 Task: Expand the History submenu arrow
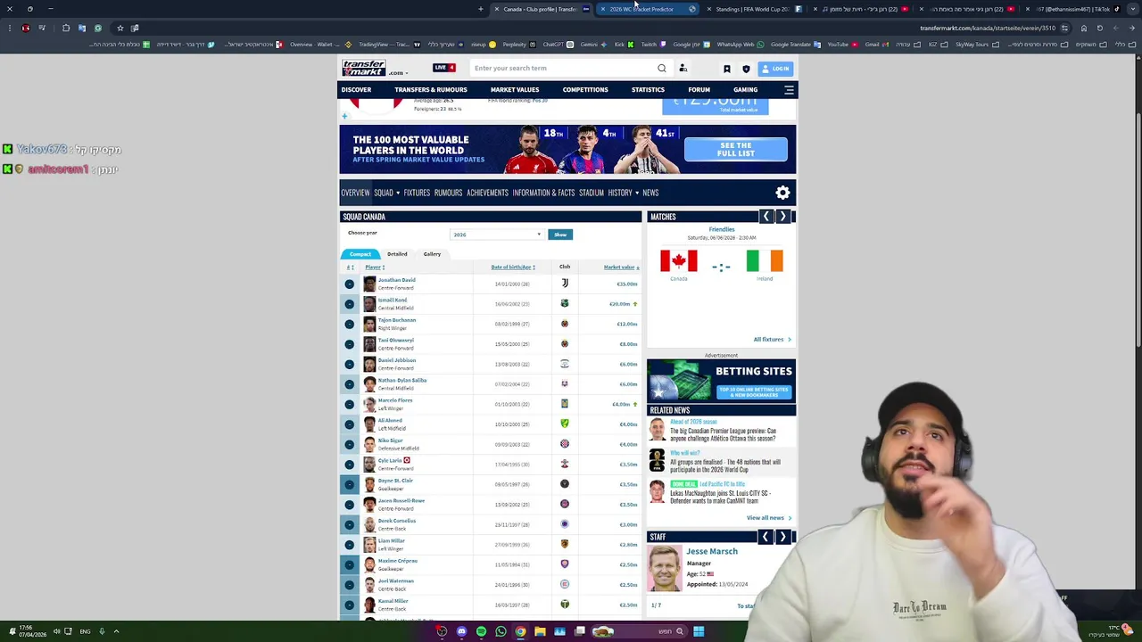point(637,193)
